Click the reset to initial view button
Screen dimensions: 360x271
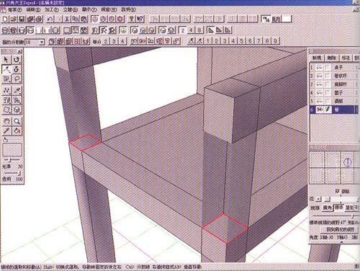click(340, 229)
